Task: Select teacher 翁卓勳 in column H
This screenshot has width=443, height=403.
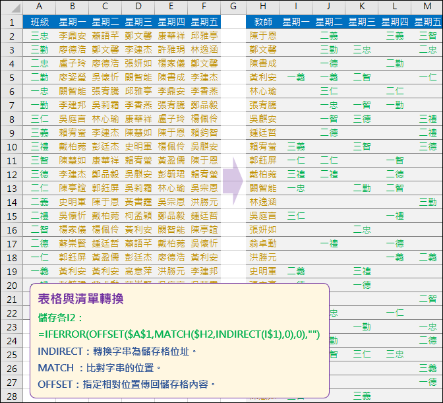Action: coord(263,243)
